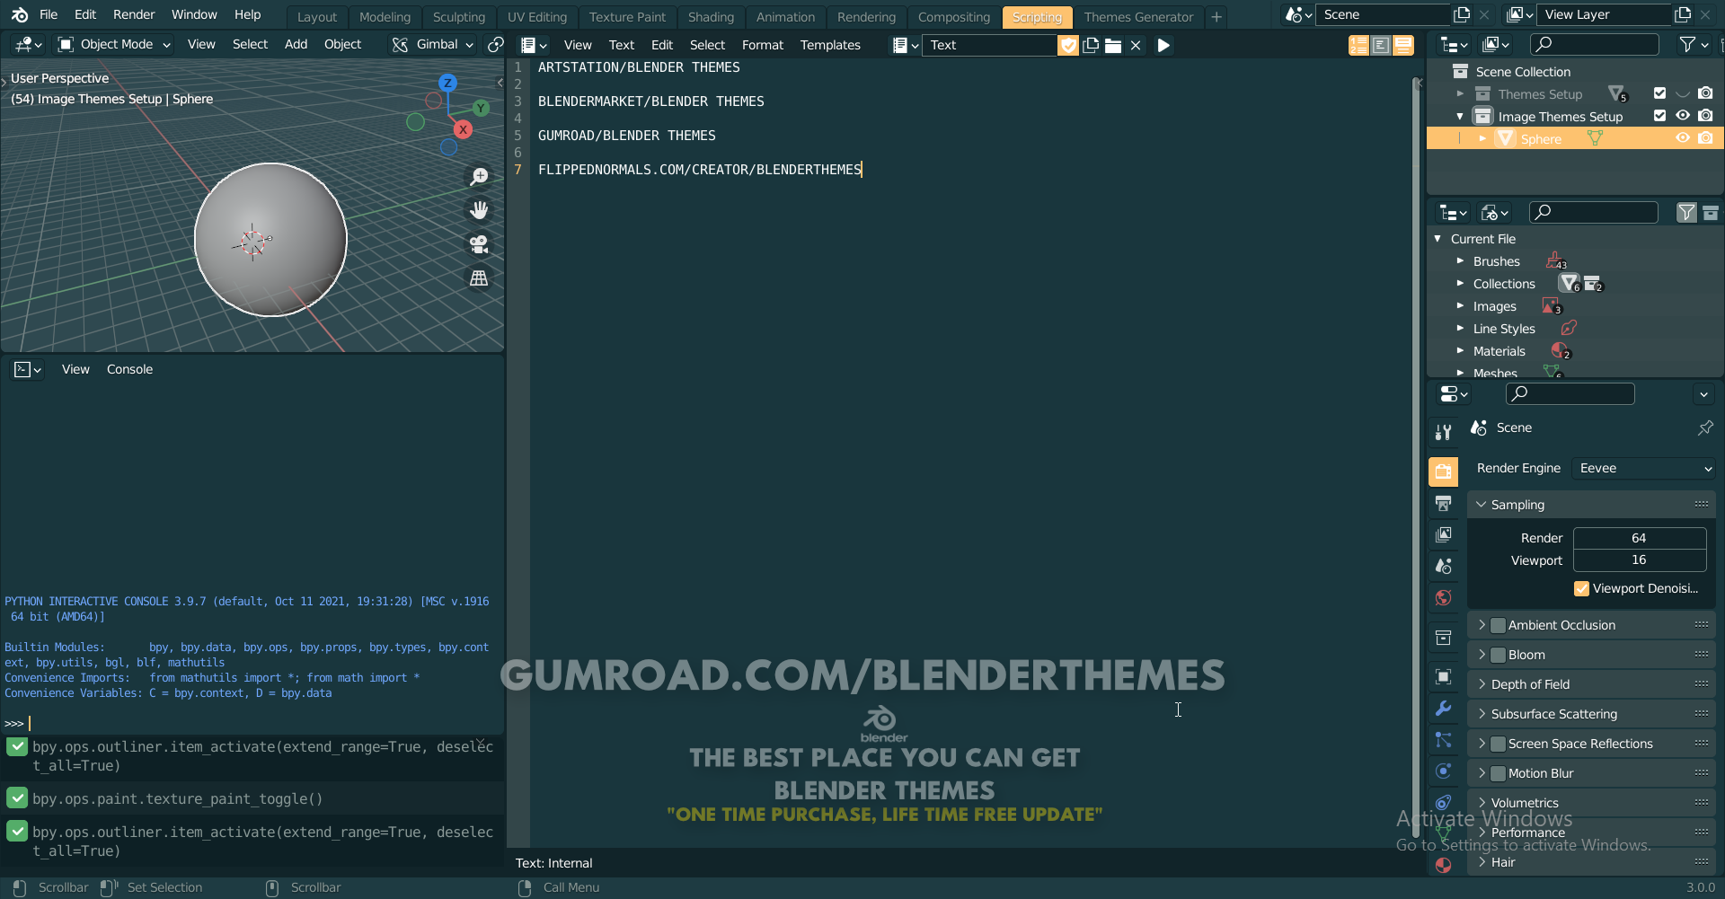Image resolution: width=1725 pixels, height=899 pixels.
Task: Hide the Sphere object using its eye icon
Action: click(1683, 138)
